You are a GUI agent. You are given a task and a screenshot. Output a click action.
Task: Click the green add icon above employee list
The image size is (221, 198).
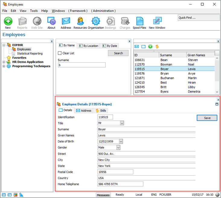pos(150,46)
